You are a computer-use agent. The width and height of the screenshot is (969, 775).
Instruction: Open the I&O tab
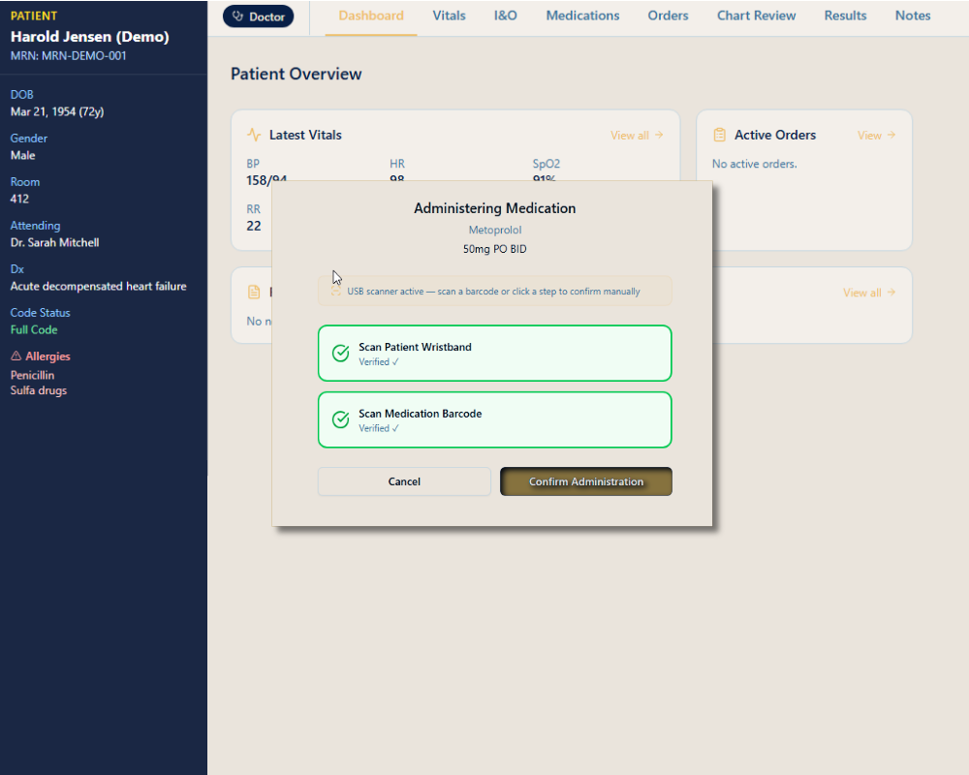click(505, 16)
